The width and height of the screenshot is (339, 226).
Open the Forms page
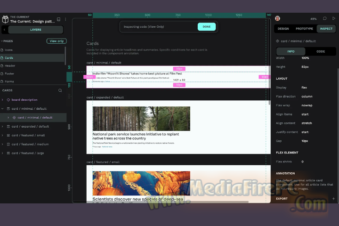[x=32, y=81]
